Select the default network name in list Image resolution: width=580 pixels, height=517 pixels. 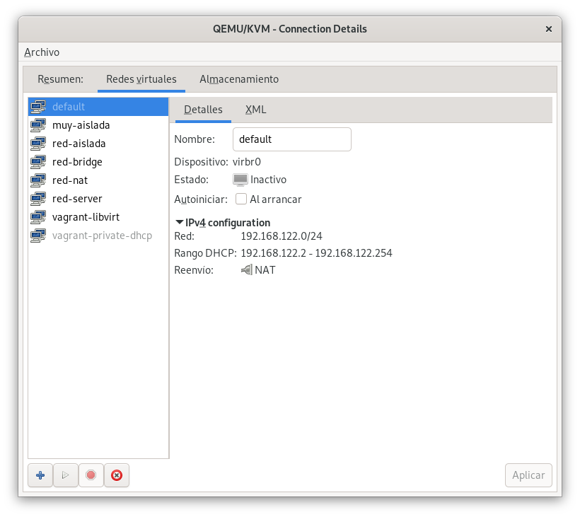pos(69,107)
